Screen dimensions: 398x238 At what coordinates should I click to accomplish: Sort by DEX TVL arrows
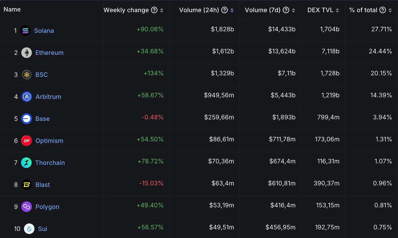[x=337, y=10]
